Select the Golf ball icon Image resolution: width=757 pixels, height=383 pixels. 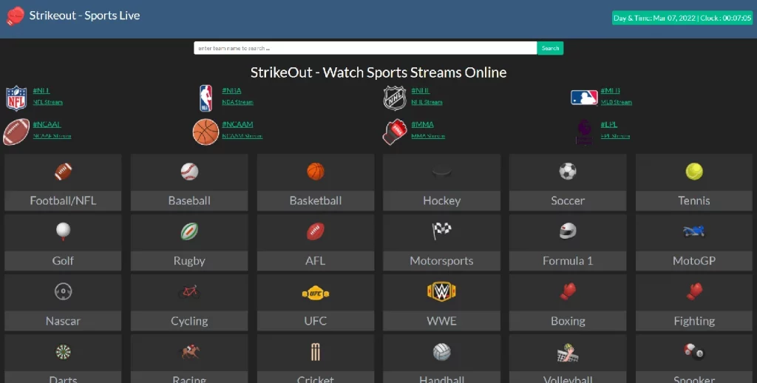click(x=64, y=231)
